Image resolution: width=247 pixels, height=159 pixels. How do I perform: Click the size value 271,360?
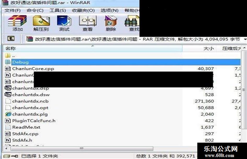(204, 101)
